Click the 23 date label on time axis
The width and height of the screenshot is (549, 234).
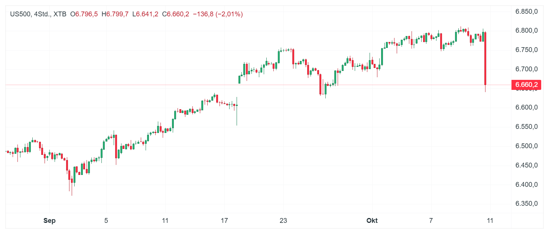click(283, 221)
